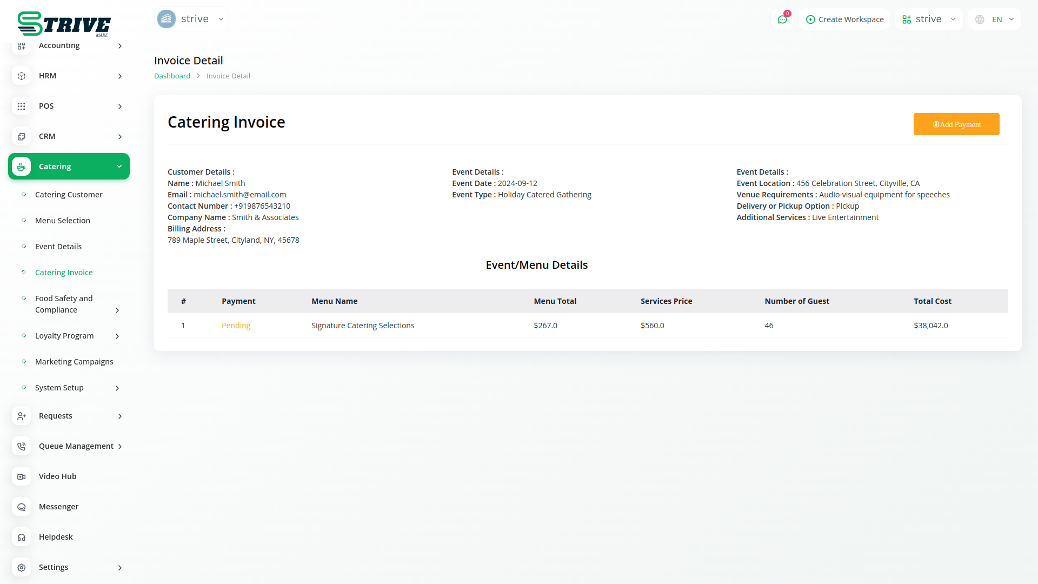Go to the Marketing Campaigns menu item

(x=74, y=362)
